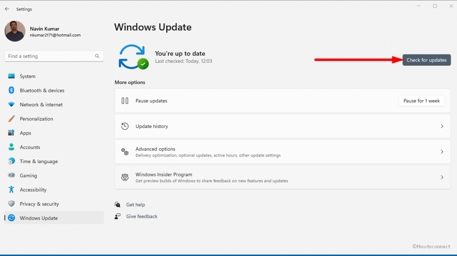The image size is (457, 256).
Task: Click the Windows Insider Program hearts icon
Action: pos(125,177)
